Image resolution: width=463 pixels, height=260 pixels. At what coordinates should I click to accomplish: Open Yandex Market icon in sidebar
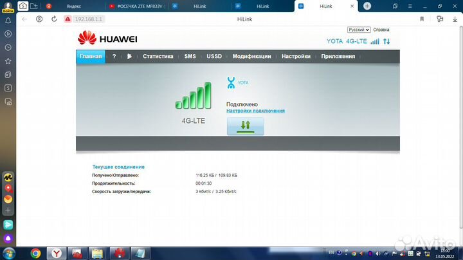click(8, 177)
